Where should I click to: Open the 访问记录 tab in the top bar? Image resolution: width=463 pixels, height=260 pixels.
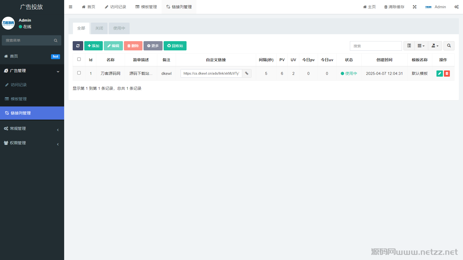click(x=115, y=7)
